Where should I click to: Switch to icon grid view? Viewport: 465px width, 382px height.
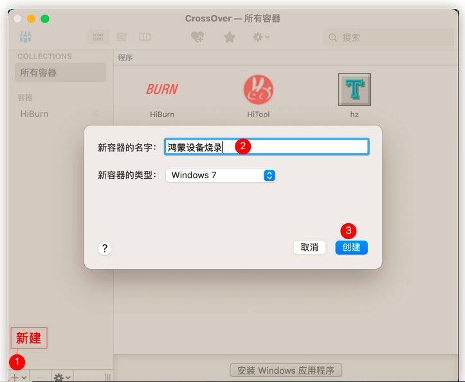click(x=98, y=37)
